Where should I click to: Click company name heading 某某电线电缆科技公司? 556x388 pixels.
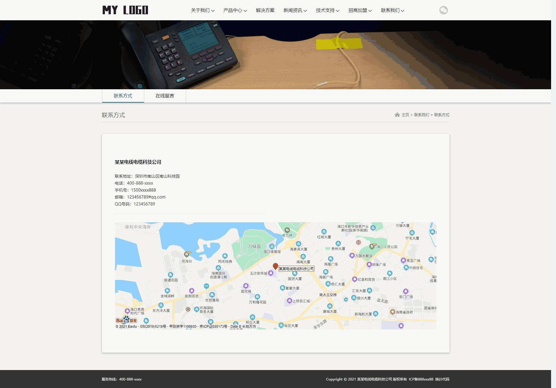pyautogui.click(x=138, y=162)
